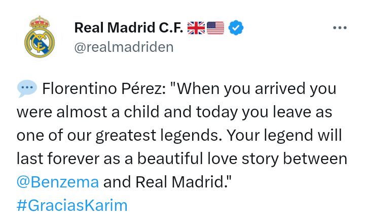The image size is (365, 222).
Task: Open the @Benzema mention link
Action: coord(58,182)
